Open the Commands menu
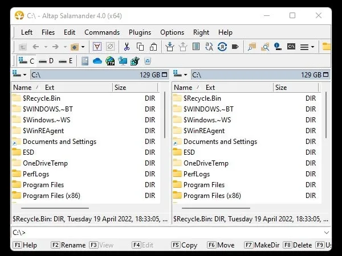Screen dimensions: 342x256 [102, 32]
